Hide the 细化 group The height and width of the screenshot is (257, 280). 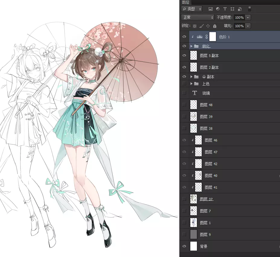tap(184, 46)
